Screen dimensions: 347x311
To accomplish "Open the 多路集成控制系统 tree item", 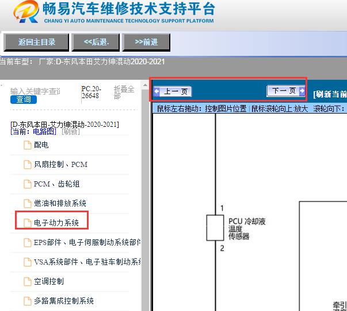I will coord(64,301).
